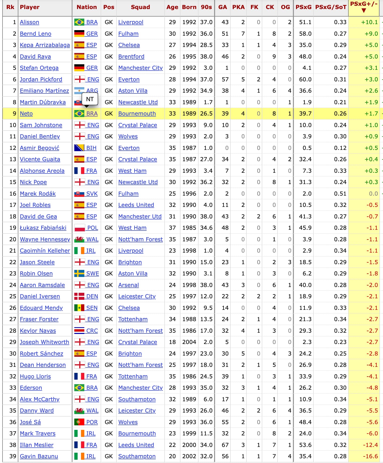Click Joseph Whitworth's birth year 2004

coord(189,342)
